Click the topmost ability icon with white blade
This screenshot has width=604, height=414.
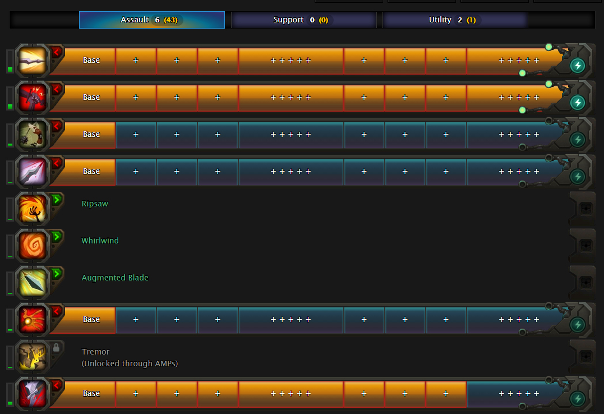point(29,60)
